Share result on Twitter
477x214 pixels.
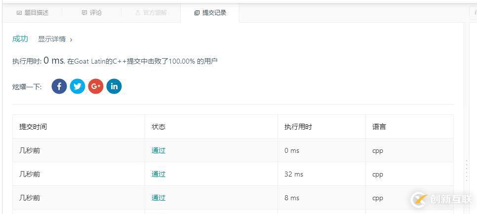click(78, 86)
